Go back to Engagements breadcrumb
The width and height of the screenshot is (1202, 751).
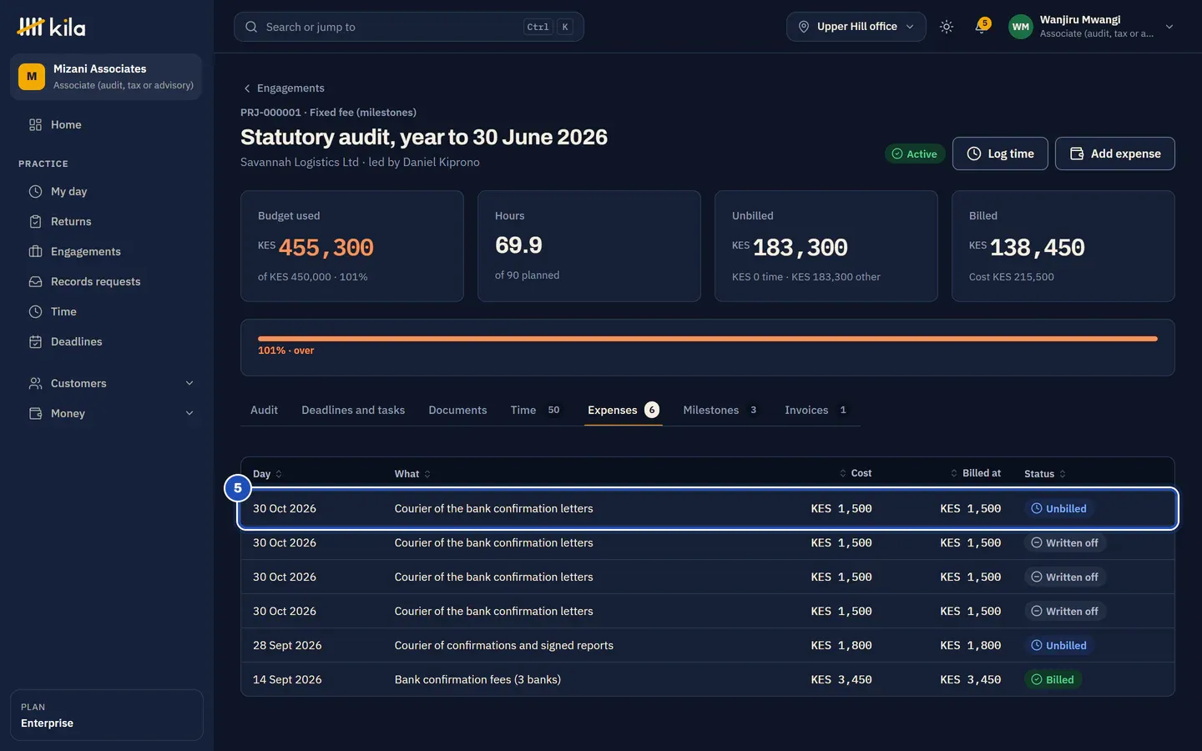click(x=283, y=88)
